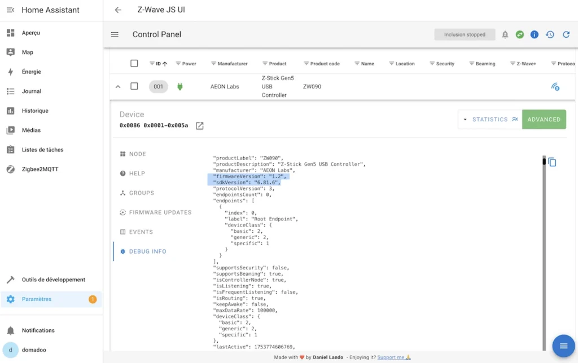Open the Statistics dropdown arrow
The width and height of the screenshot is (578, 363).
pos(465,119)
